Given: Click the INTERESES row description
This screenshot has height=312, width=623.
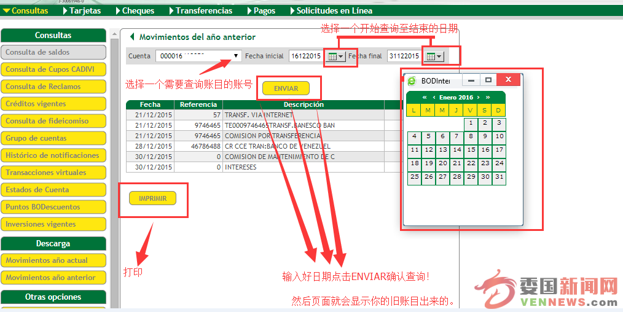Looking at the screenshot, I should (x=241, y=167).
